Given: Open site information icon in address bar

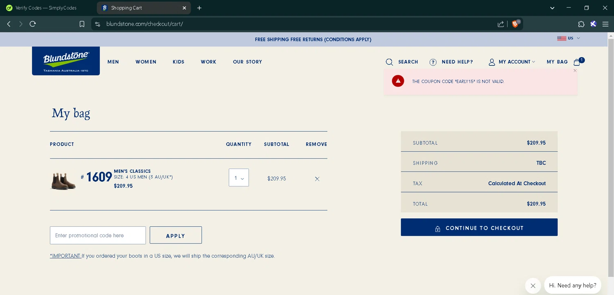Looking at the screenshot, I should point(97,24).
